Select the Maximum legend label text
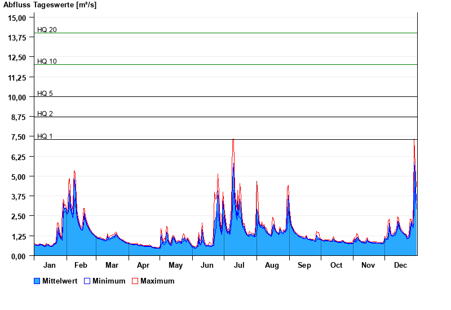The image size is (451, 310). (157, 281)
